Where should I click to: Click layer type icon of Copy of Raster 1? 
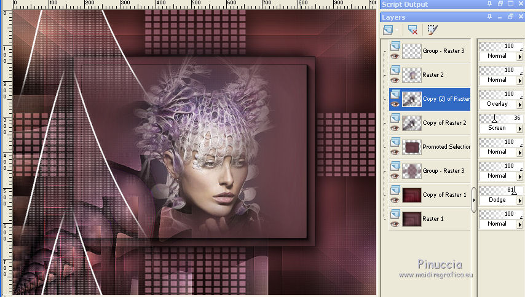pyautogui.click(x=395, y=190)
